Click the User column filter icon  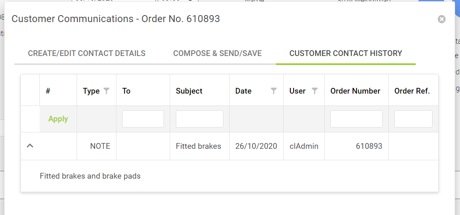pos(315,91)
